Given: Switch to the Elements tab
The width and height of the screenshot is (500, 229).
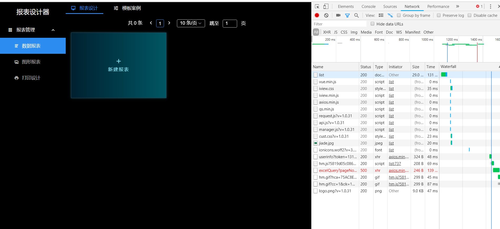Looking at the screenshot, I should [x=346, y=7].
